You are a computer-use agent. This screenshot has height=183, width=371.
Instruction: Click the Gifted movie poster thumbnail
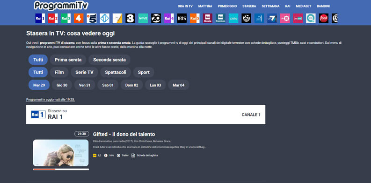coord(61,153)
